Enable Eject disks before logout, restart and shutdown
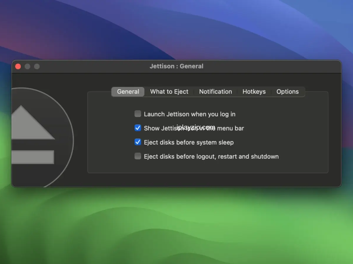The height and width of the screenshot is (264, 353). 138,156
